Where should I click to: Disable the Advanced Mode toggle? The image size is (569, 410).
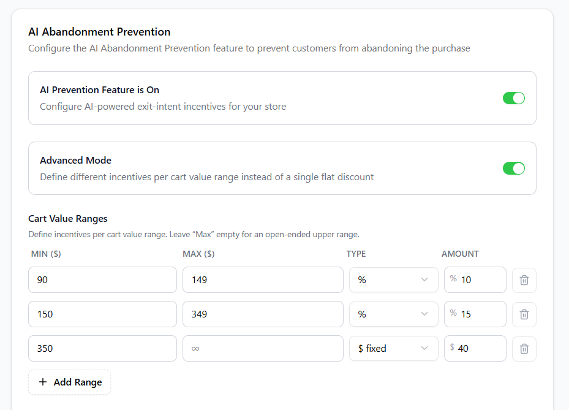coord(513,169)
